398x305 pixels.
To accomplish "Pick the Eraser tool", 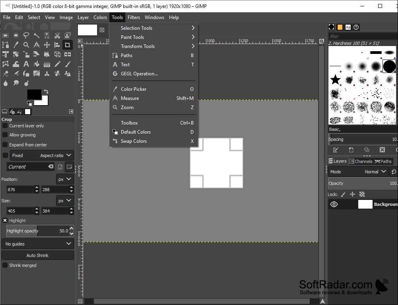I will 5,74.
